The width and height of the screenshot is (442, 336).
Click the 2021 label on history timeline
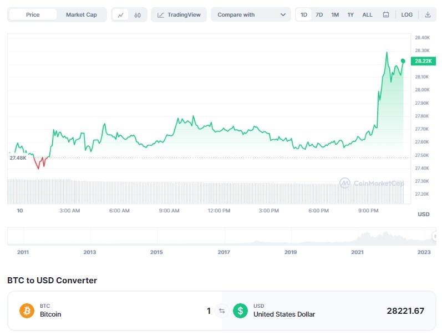click(357, 252)
